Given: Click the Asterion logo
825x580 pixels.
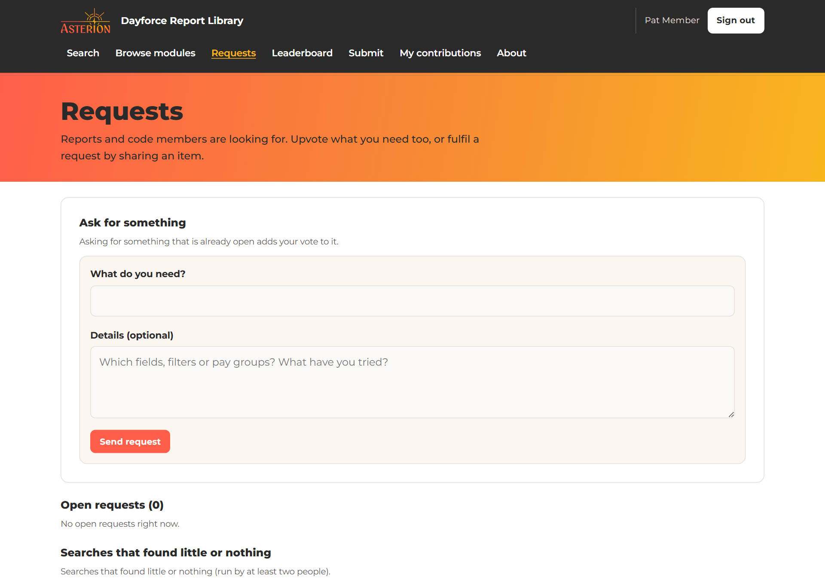Looking at the screenshot, I should point(86,21).
